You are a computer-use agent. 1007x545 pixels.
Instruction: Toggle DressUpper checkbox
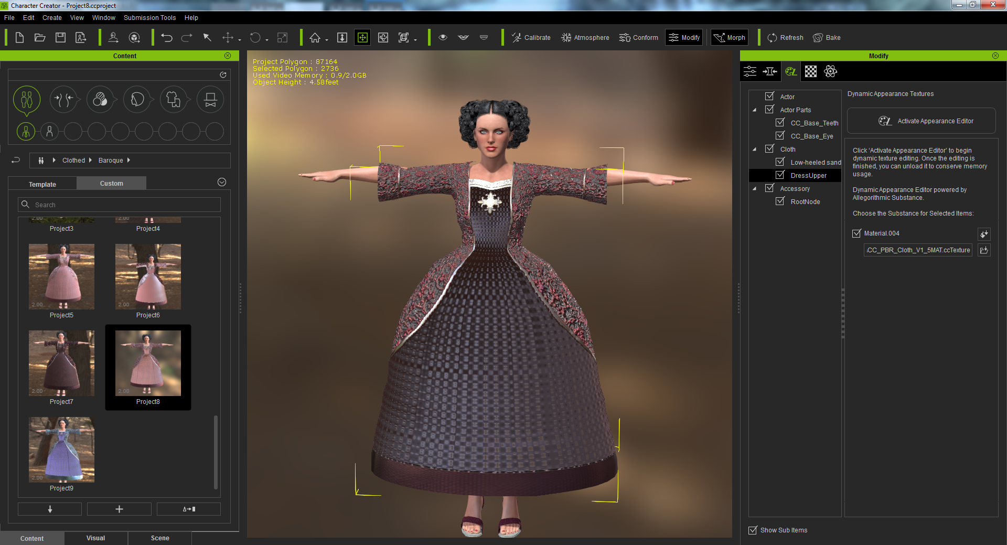pyautogui.click(x=780, y=175)
